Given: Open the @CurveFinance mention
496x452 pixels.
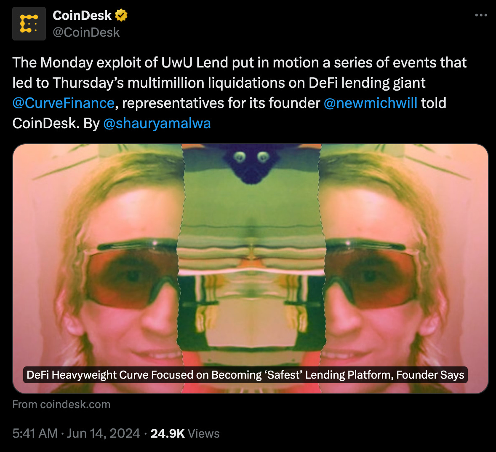Looking at the screenshot, I should 63,103.
